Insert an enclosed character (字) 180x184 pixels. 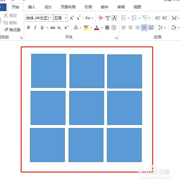[114, 28]
